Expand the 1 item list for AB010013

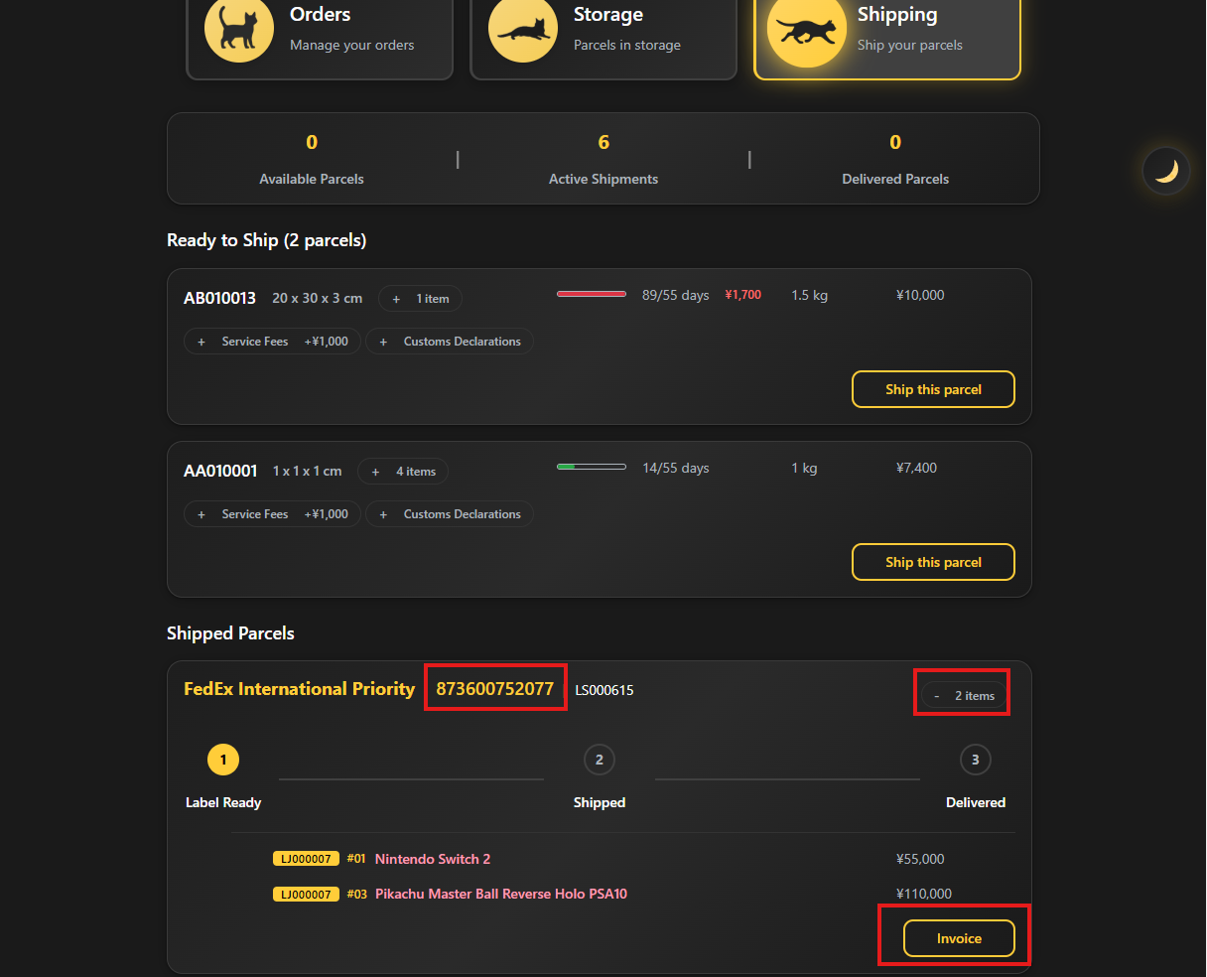420,299
